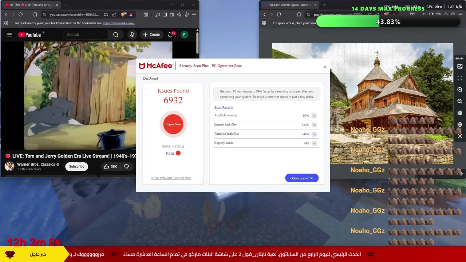Click youtube.com address bar URL
Screen dimensions: 466x262
[74, 15]
